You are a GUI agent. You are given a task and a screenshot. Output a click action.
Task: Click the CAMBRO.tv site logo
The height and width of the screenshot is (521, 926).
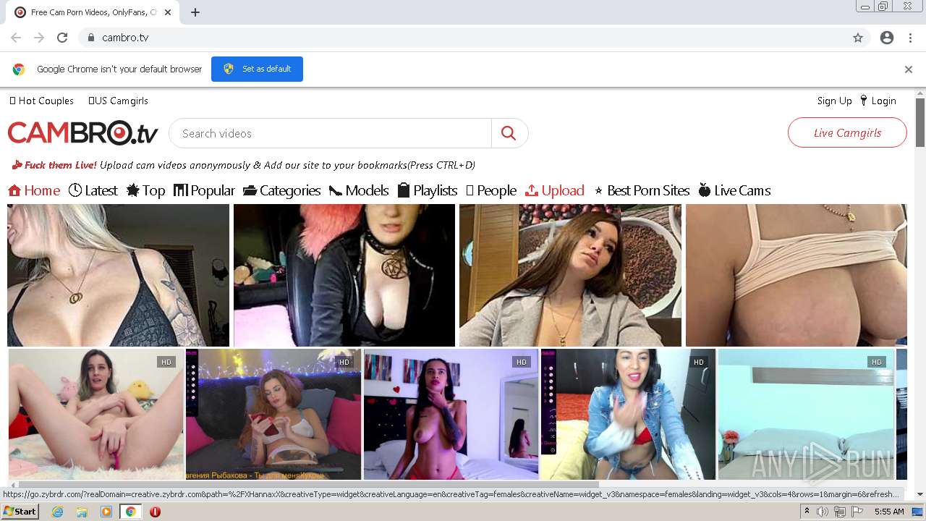83,133
